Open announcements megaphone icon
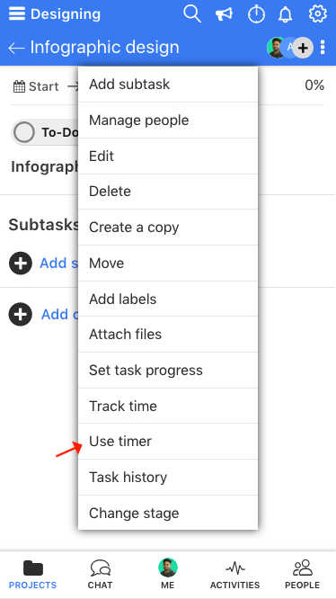Screen dimensions: 336x599 224,14
